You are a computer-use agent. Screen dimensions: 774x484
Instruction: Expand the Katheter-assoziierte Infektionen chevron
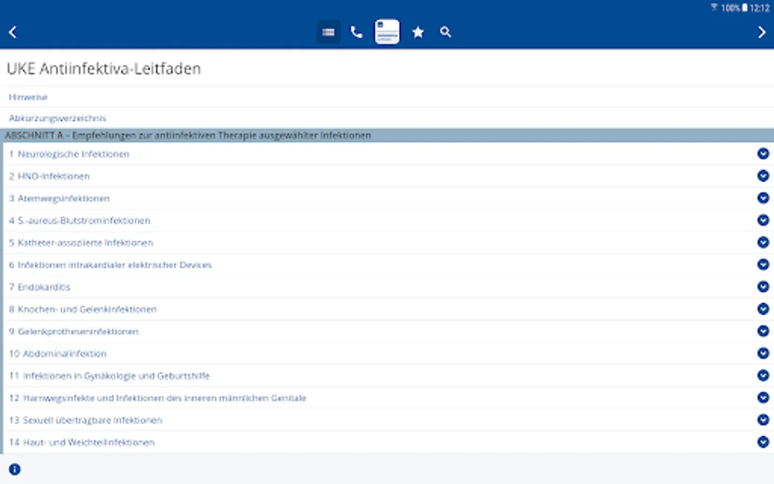(763, 243)
